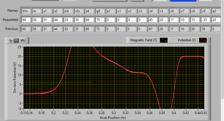Click the Requested c3 field
Image resolution: width=224 pixels, height=121 pixels.
coord(142,20)
